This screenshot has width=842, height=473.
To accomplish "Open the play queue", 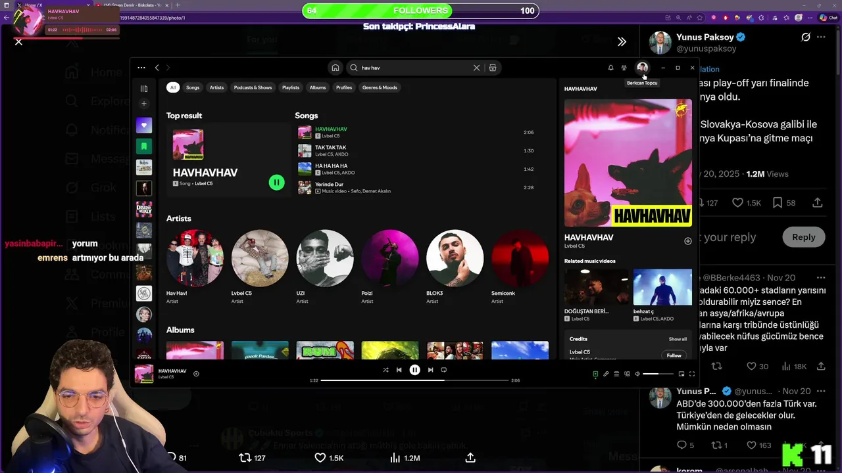I will pos(616,374).
